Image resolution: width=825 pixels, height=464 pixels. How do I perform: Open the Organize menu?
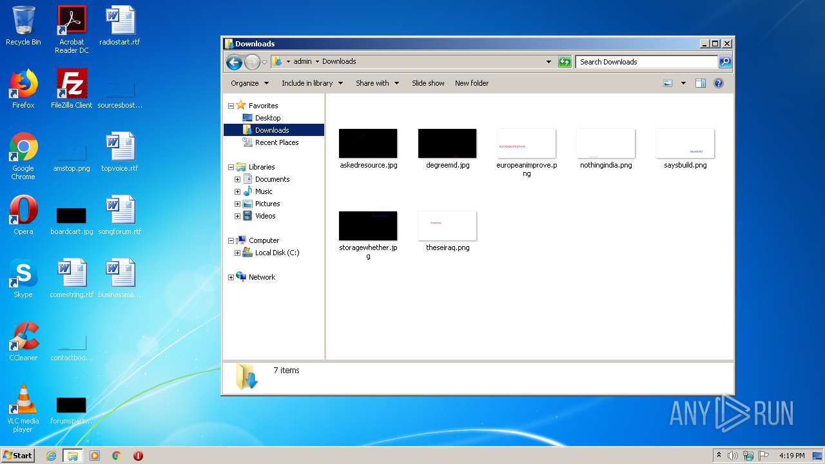coord(249,83)
